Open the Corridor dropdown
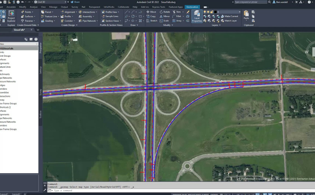 68,21
